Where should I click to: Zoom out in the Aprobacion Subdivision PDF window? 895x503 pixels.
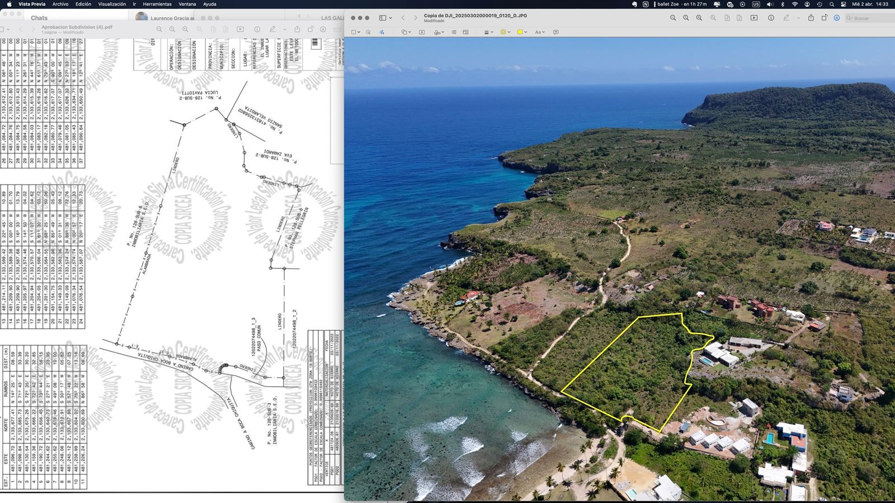[x=159, y=29]
